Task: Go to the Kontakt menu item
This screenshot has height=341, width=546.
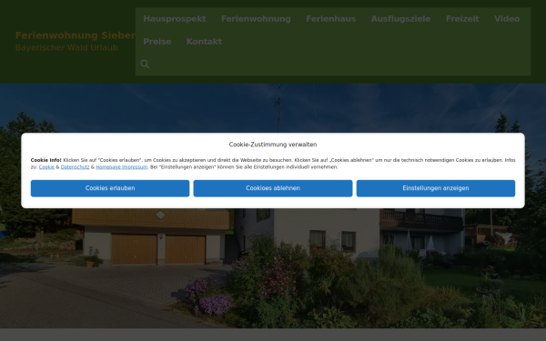Action: pyautogui.click(x=204, y=42)
